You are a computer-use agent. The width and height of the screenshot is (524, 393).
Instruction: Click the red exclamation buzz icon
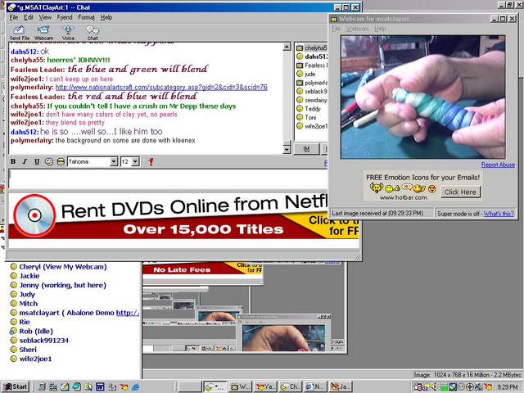151,162
